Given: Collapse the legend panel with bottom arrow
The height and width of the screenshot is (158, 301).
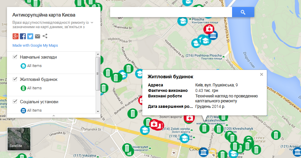Looking at the screenshot, I should click(54, 115).
